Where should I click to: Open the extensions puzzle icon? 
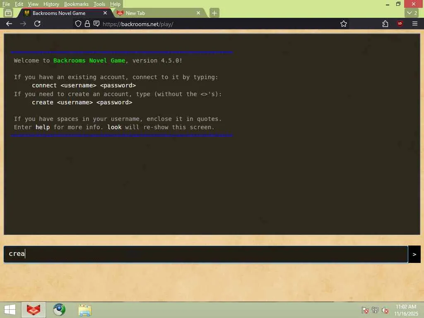pos(385,24)
